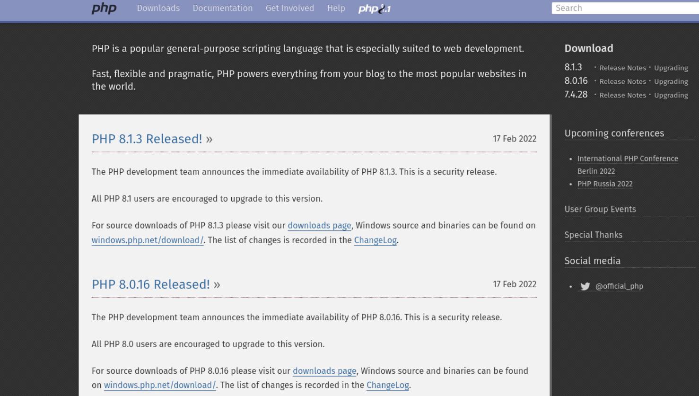
Task: Open Release Notes for 8.1.3
Action: tap(622, 68)
